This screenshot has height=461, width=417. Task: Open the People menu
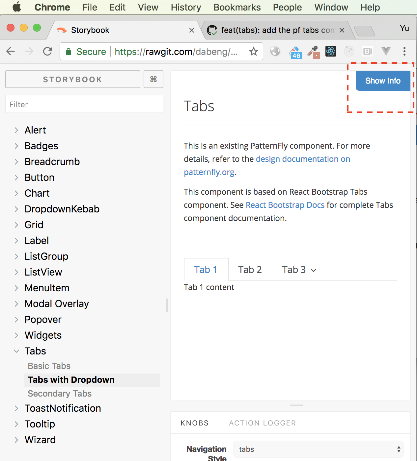(x=287, y=7)
